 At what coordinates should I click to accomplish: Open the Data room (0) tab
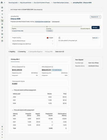[x=60, y=52]
